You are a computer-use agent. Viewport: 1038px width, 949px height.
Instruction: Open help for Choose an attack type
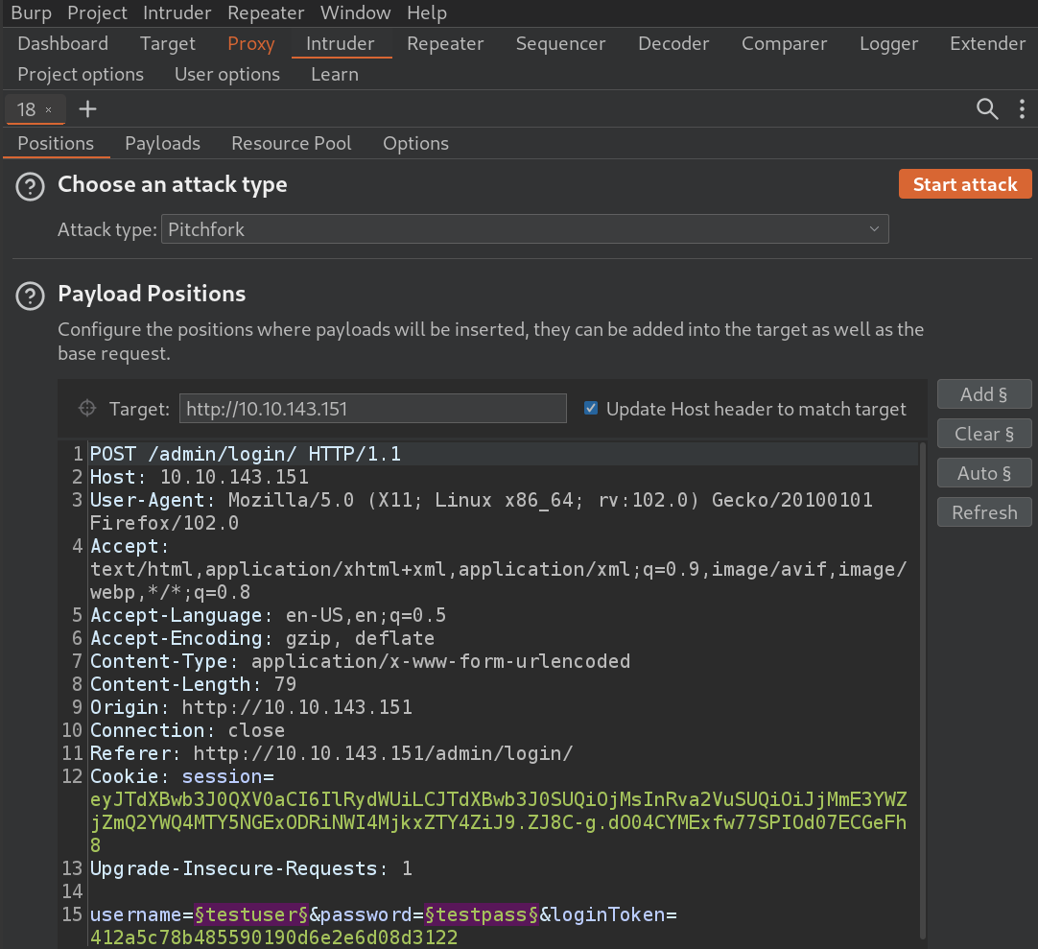click(x=30, y=186)
